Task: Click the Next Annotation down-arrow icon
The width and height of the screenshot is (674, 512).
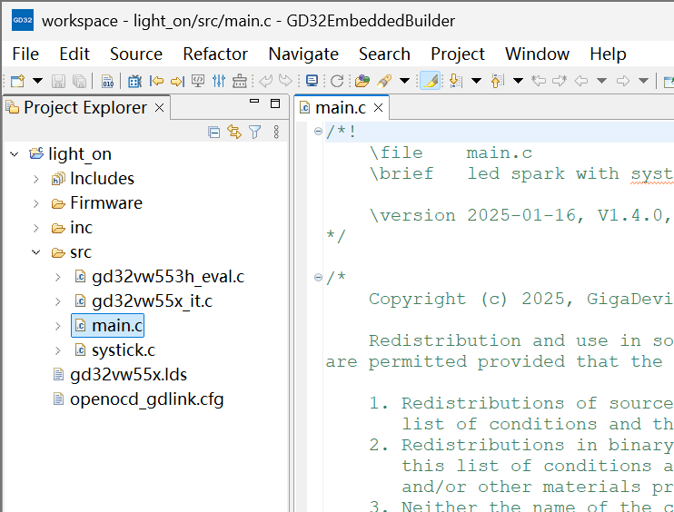Action: pos(456,81)
